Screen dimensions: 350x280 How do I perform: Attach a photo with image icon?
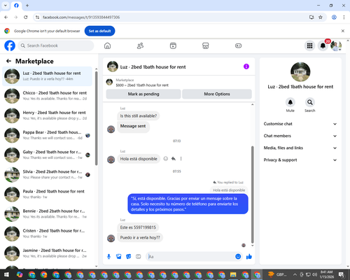click(119, 257)
